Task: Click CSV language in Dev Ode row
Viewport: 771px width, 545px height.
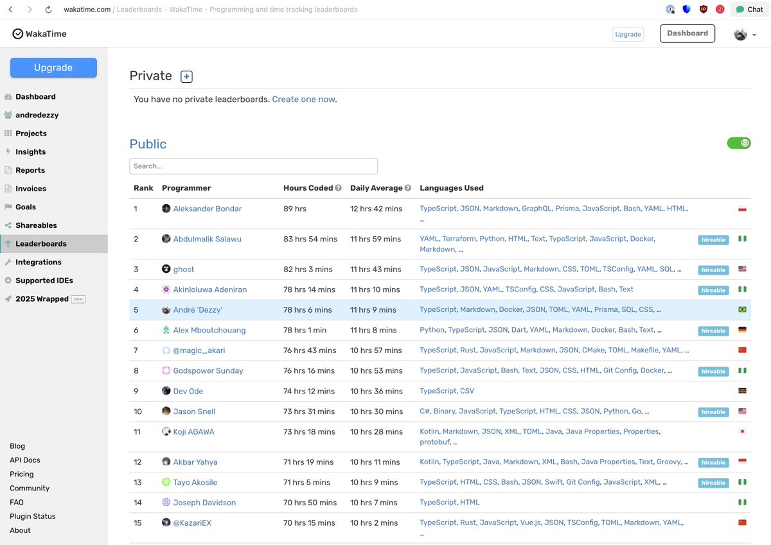Action: click(467, 391)
